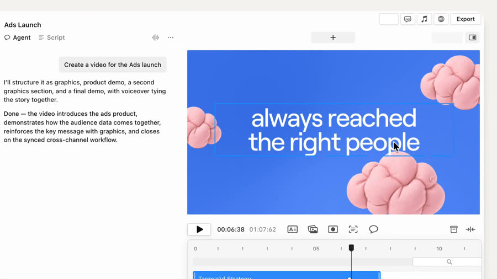
Task: Switch to the Agent tab
Action: point(18,37)
